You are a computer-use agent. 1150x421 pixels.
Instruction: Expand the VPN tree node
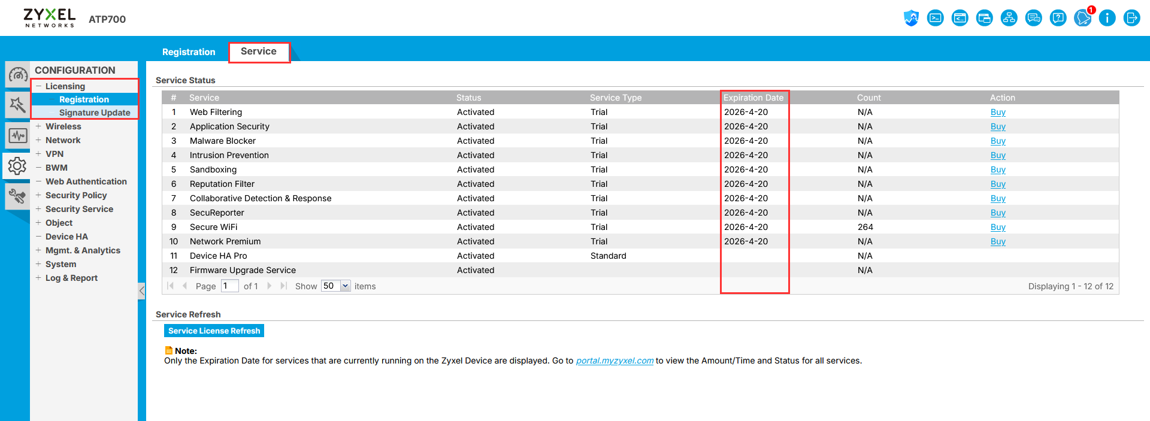(38, 154)
